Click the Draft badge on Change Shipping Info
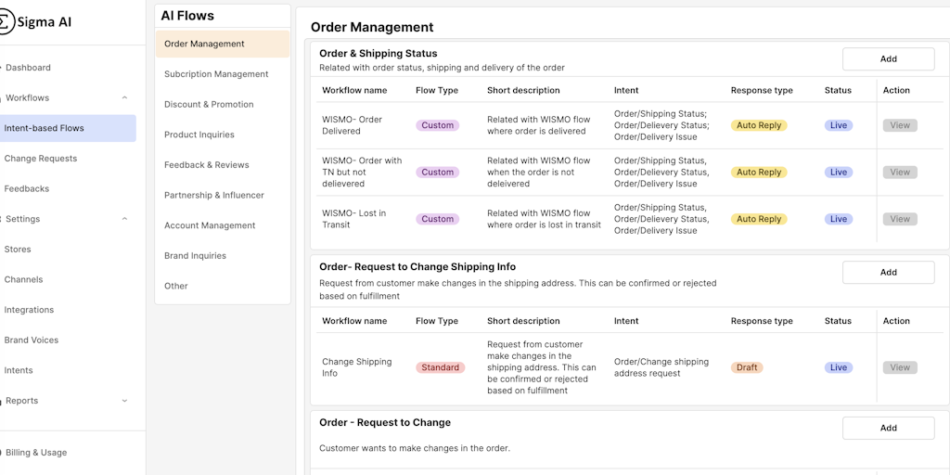The width and height of the screenshot is (950, 475). pyautogui.click(x=747, y=367)
